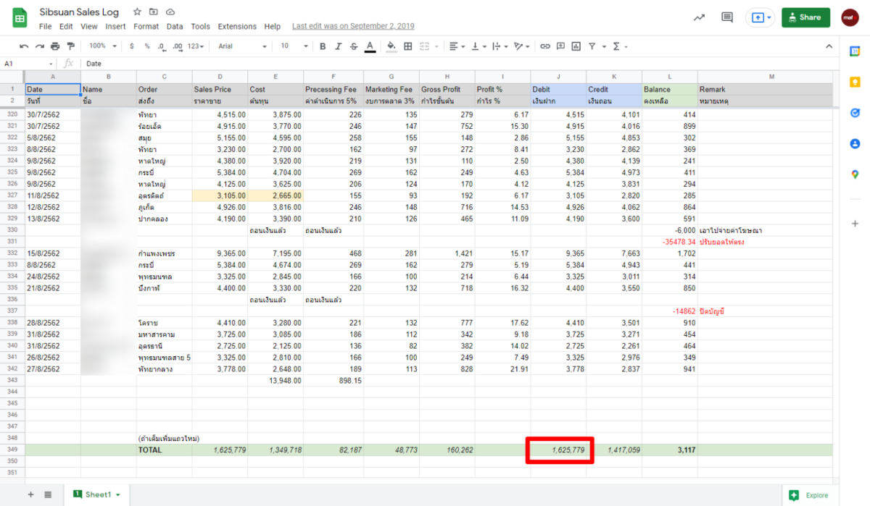Open the Functions sigma icon

point(617,46)
